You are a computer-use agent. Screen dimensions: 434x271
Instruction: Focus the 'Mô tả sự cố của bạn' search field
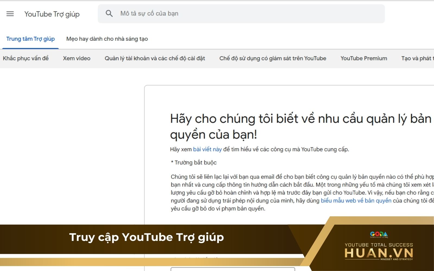pyautogui.click(x=241, y=14)
